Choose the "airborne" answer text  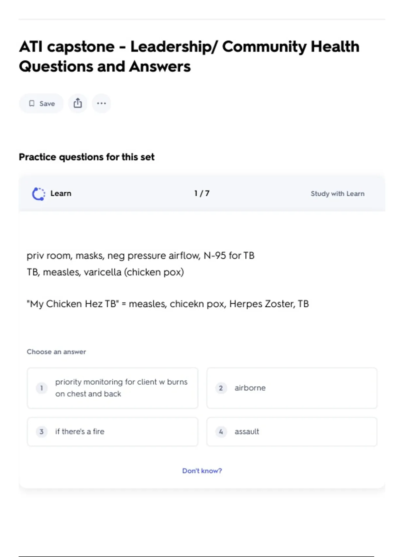[250, 388]
